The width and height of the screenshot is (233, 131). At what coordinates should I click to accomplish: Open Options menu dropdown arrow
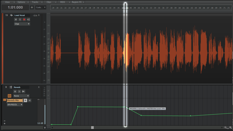pyautogui.click(x=28, y=2)
